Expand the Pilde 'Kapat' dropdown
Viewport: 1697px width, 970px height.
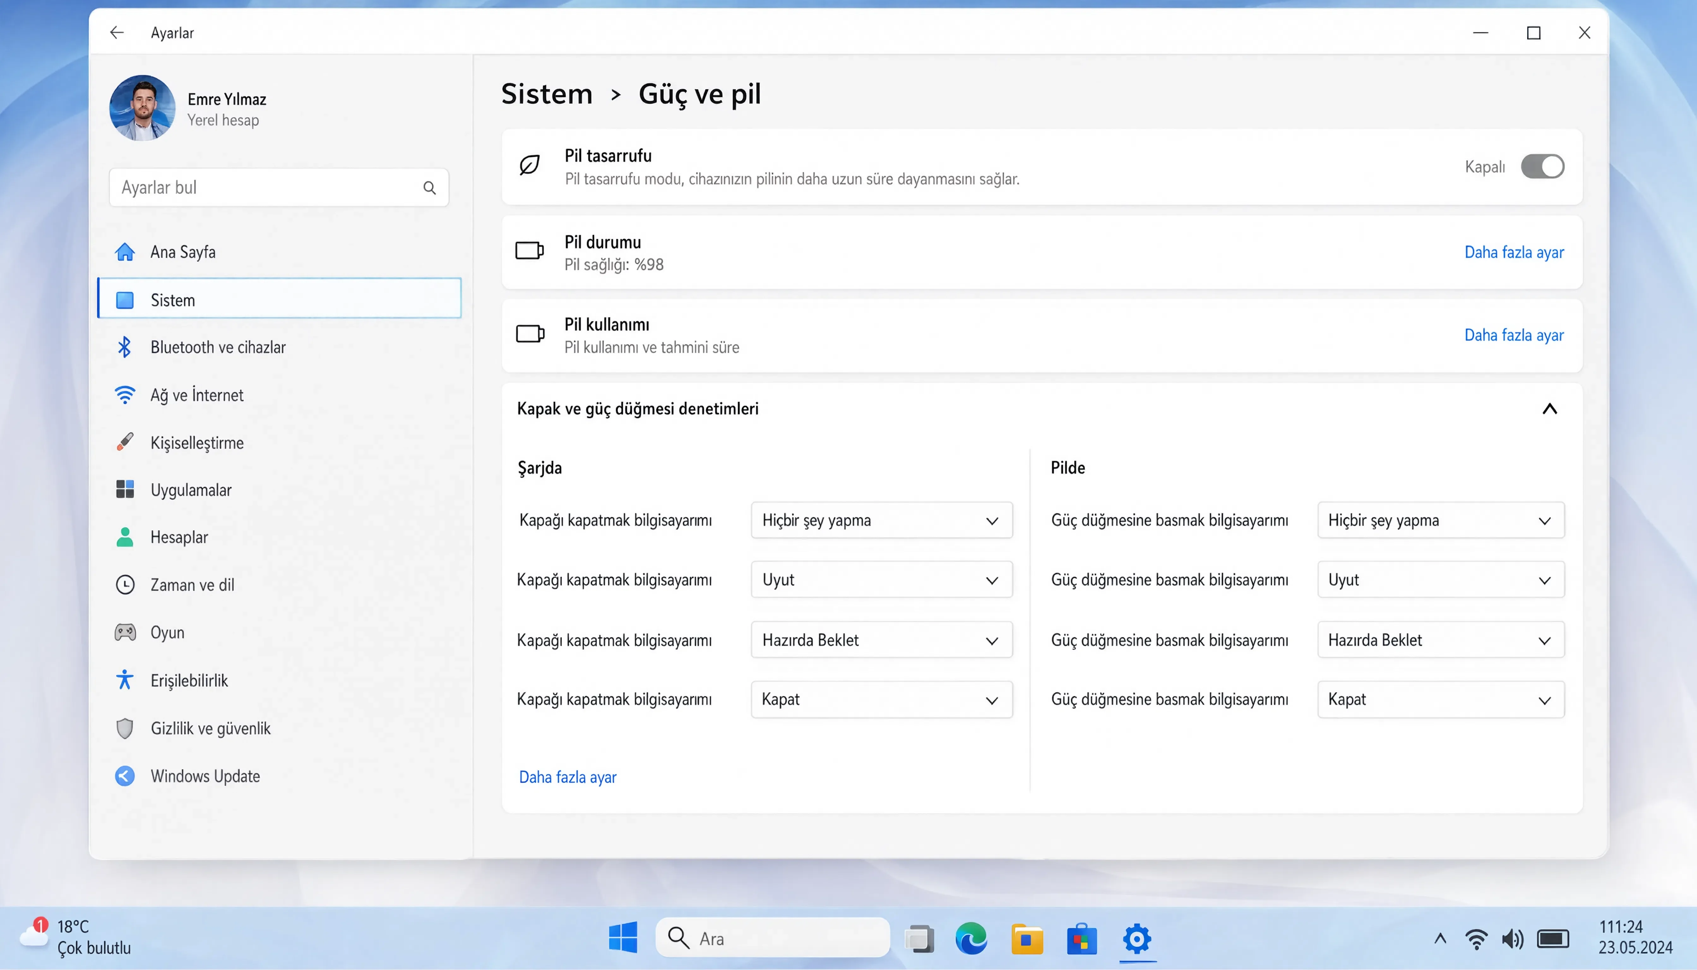[1441, 699]
